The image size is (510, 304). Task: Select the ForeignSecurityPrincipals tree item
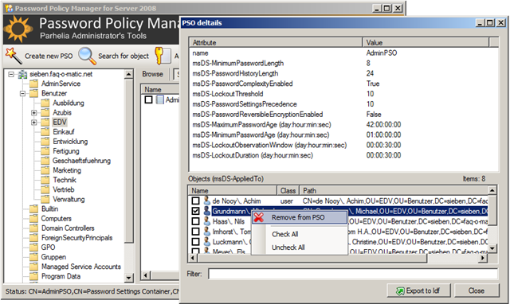(76, 238)
